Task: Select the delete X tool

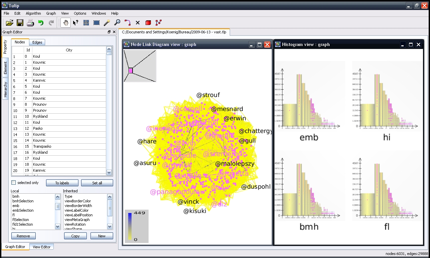Action: [138, 23]
